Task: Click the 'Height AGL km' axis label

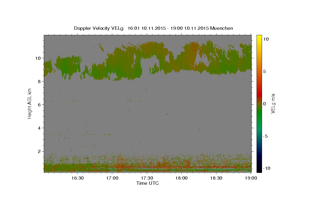Action: [x=30, y=103]
